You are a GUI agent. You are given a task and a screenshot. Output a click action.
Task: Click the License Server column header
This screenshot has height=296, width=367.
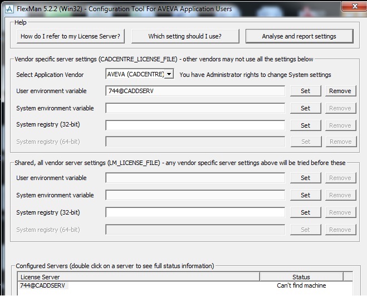pyautogui.click(x=139, y=277)
